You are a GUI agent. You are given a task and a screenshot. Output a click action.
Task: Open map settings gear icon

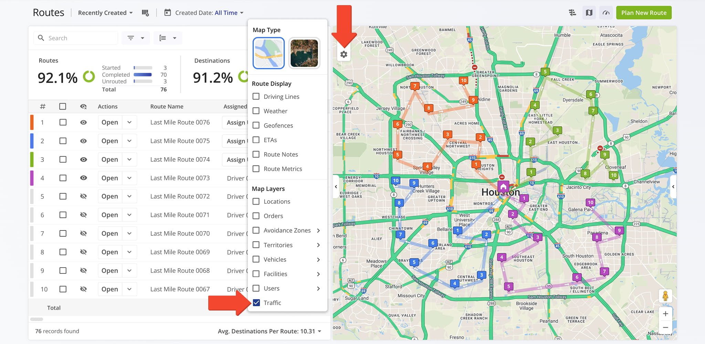(344, 54)
